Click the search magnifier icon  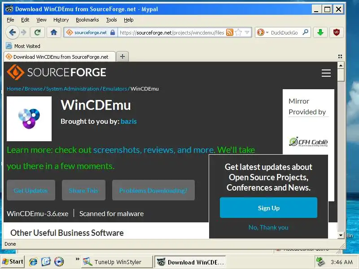coord(305,32)
